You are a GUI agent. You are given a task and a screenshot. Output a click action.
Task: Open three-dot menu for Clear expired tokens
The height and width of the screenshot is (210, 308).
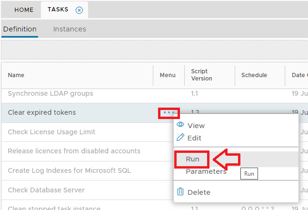[x=169, y=113]
